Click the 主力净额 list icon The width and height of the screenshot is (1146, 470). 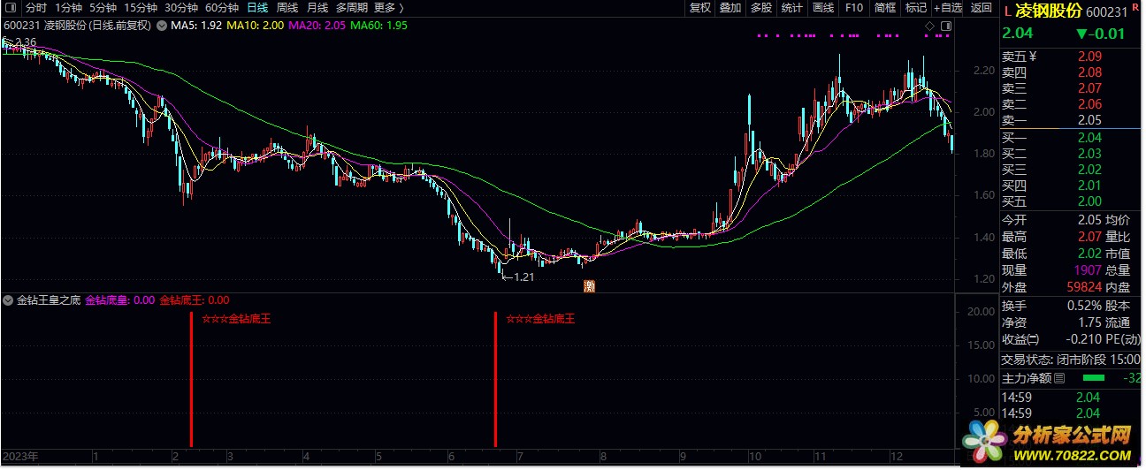click(1060, 378)
